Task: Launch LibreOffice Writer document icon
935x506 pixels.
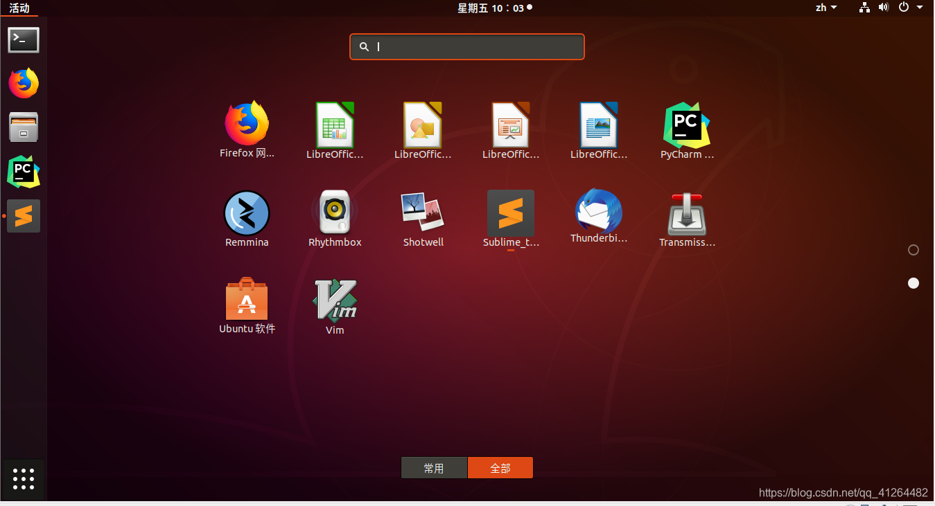Action: point(599,125)
